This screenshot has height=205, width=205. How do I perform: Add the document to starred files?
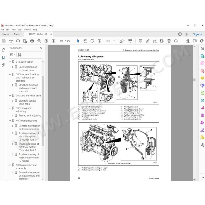click(11, 41)
